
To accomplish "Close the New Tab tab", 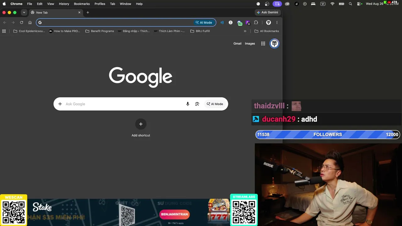I will (79, 13).
